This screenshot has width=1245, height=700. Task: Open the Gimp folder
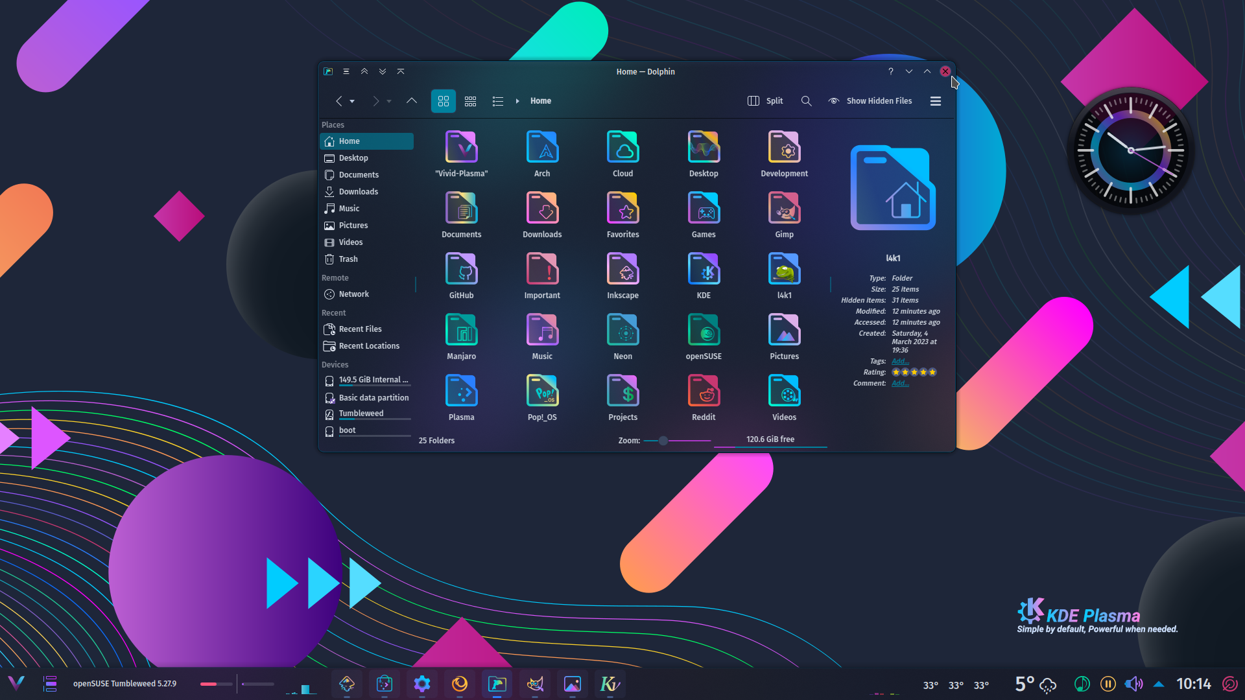[784, 215]
